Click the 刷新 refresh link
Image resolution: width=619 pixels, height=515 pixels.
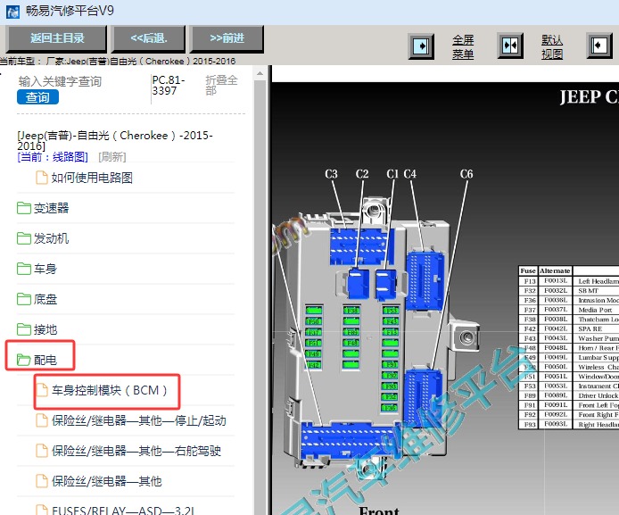coord(112,157)
